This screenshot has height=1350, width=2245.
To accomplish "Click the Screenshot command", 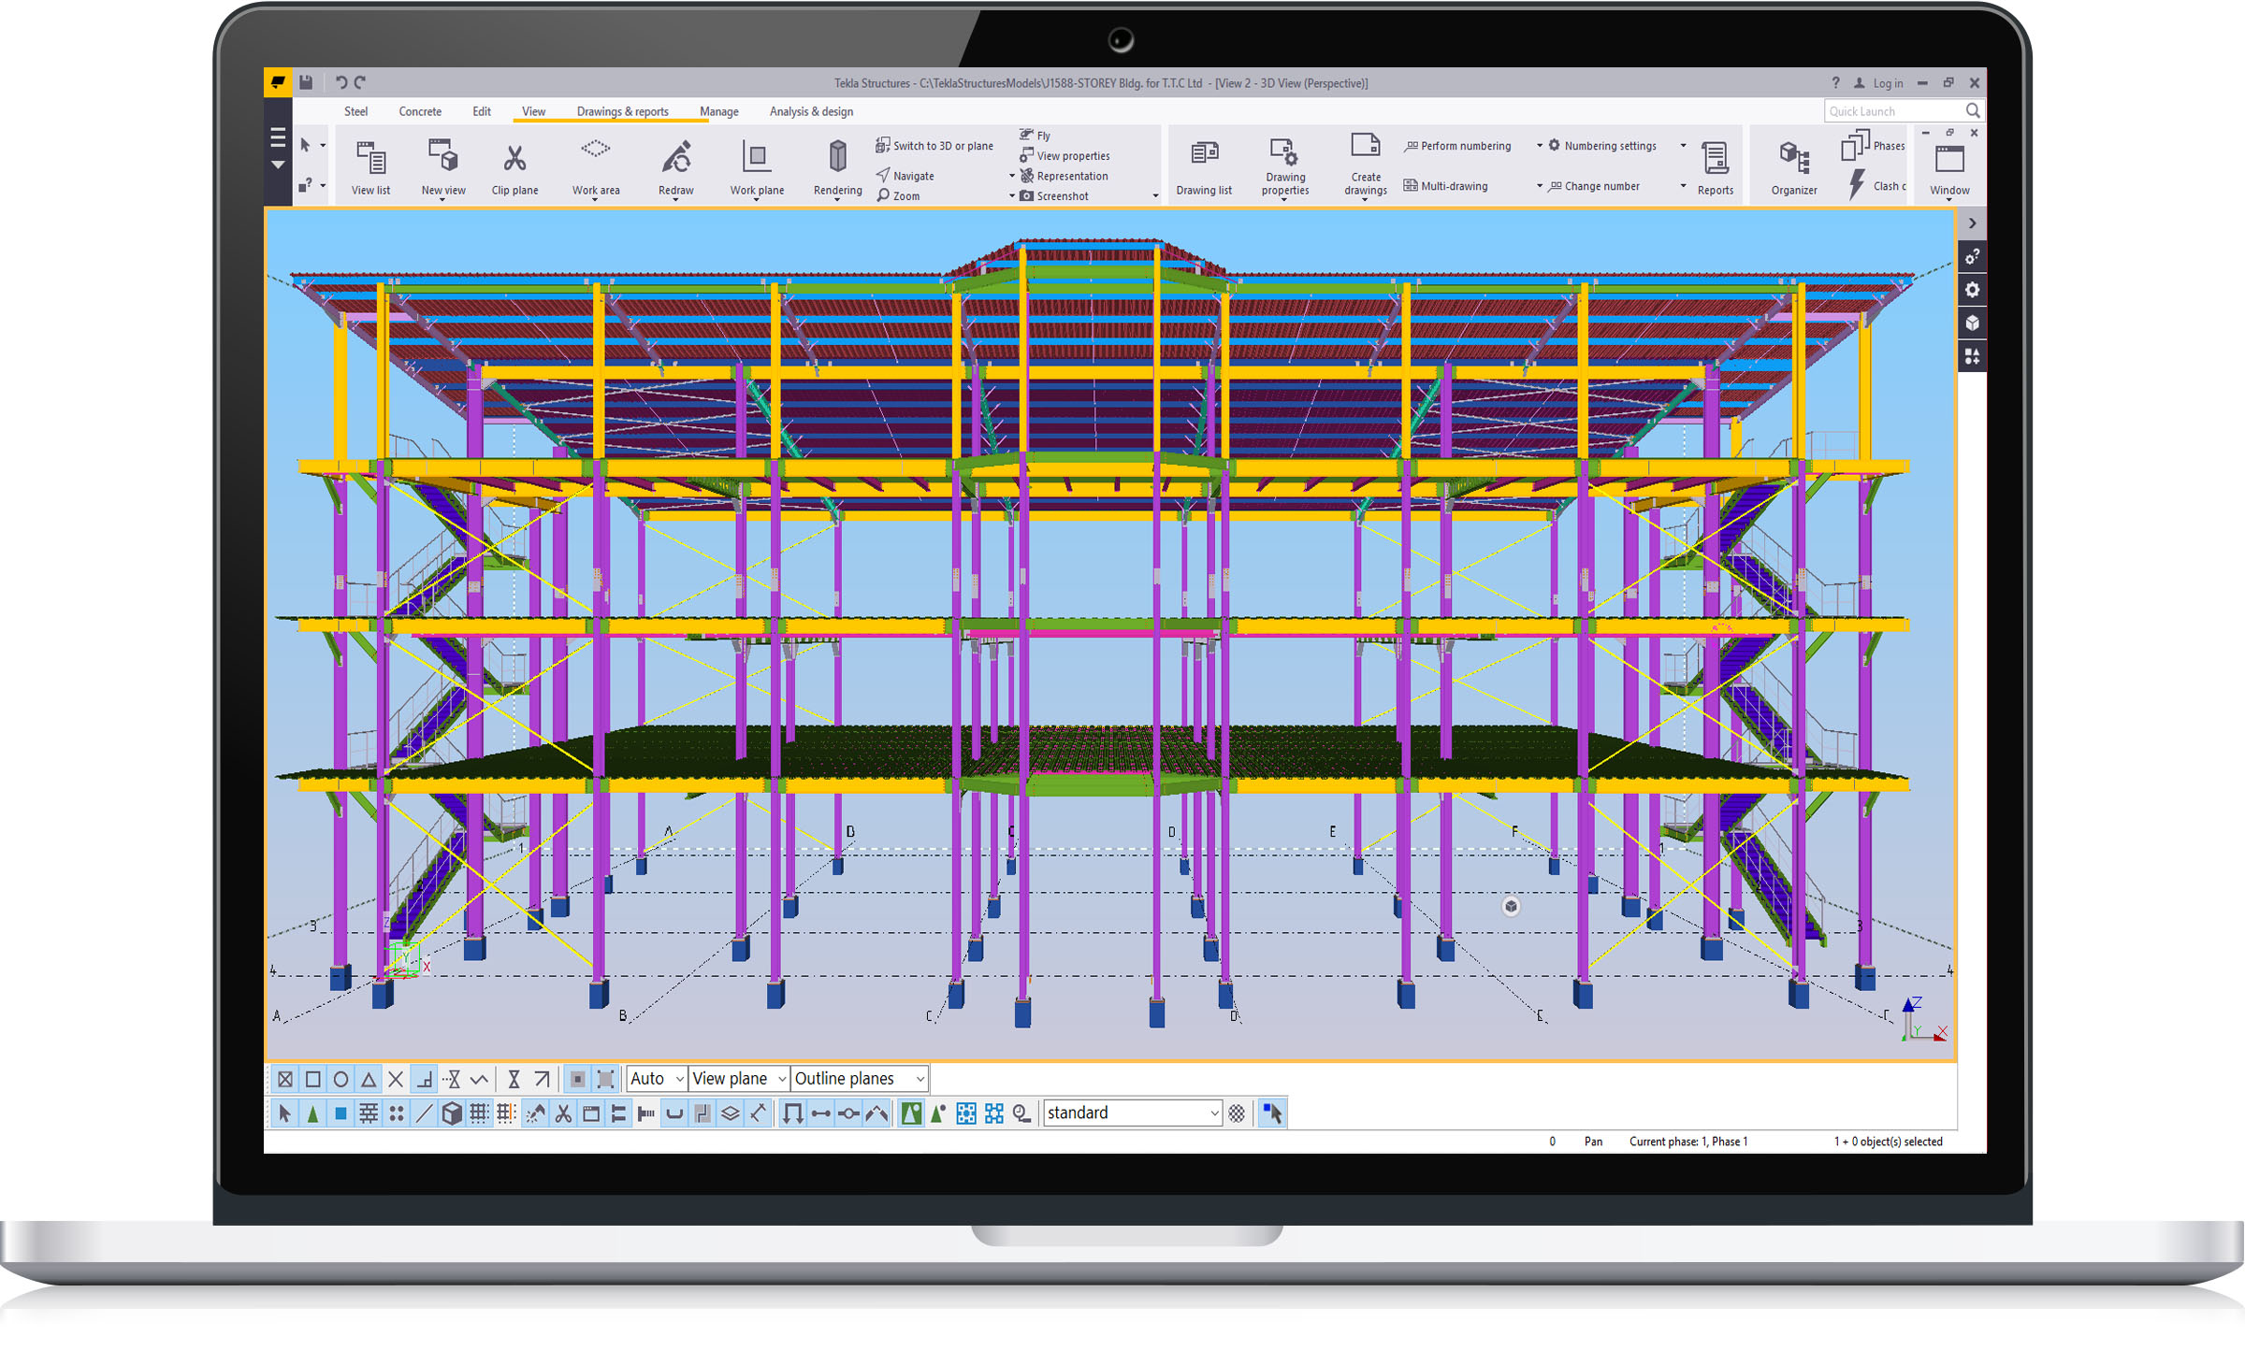I will [1053, 196].
